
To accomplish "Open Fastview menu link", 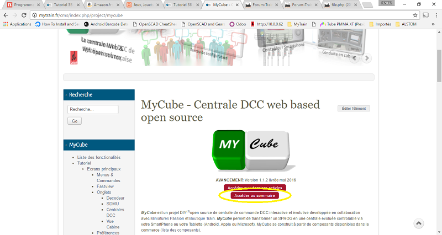I will click(105, 186).
